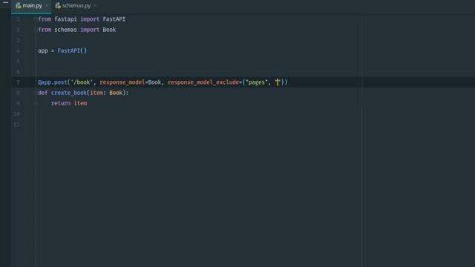The height and width of the screenshot is (267, 475).
Task: Click 'Book' in the second import line
Action: pos(109,30)
